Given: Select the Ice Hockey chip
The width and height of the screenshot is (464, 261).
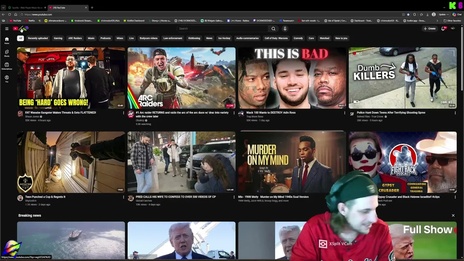Looking at the screenshot, I should coord(224,38).
